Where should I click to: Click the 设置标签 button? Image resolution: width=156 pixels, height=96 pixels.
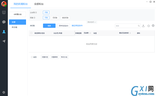pos(45,57)
